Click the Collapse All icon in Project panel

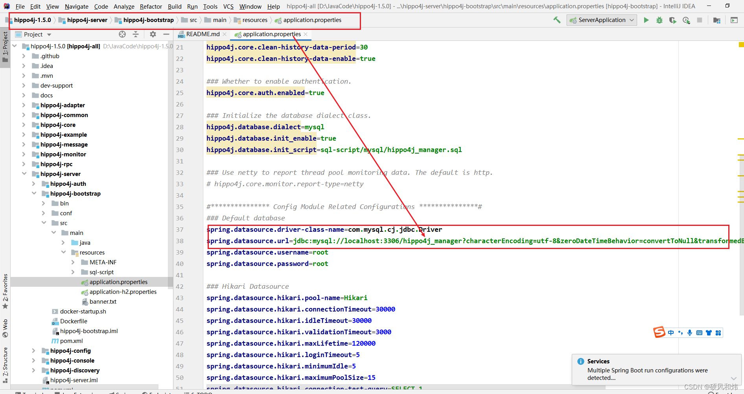coord(136,34)
